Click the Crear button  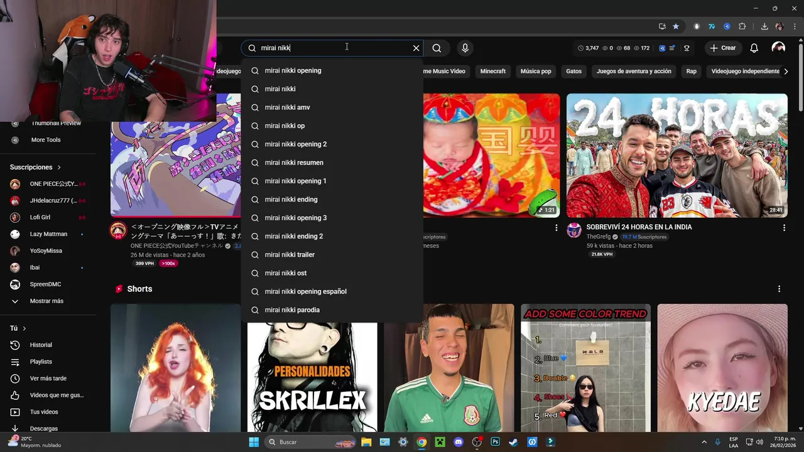coord(723,48)
